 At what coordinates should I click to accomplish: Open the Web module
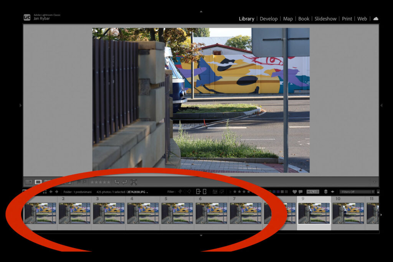click(362, 19)
